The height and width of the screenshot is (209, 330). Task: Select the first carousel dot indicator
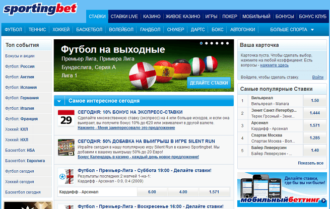point(202,44)
